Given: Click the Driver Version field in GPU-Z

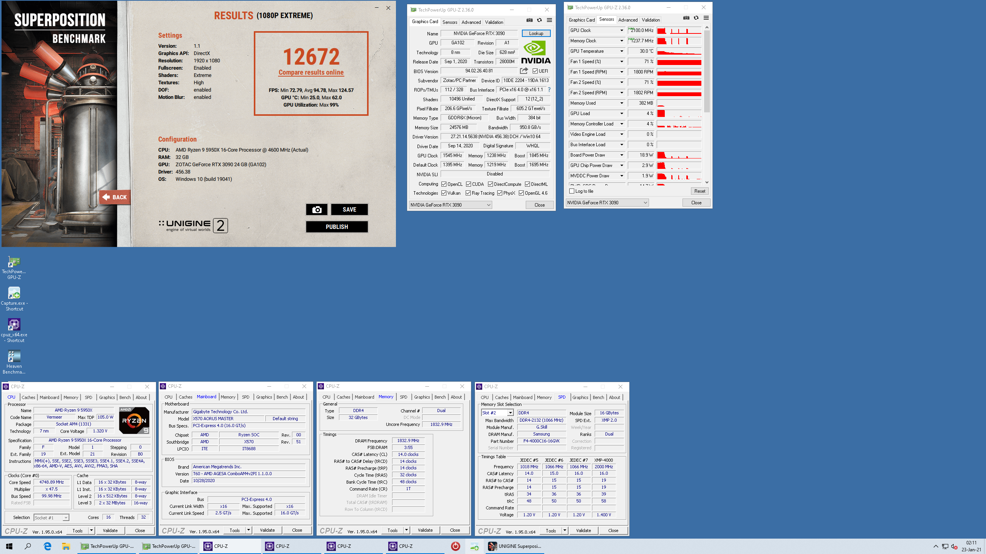Looking at the screenshot, I should tap(495, 137).
